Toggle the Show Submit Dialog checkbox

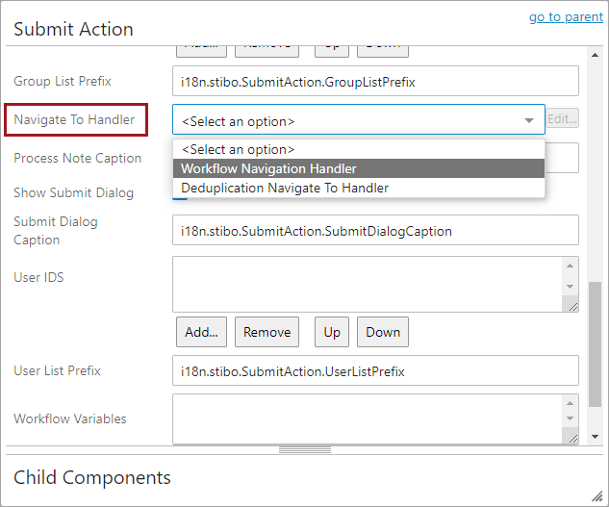[x=180, y=193]
